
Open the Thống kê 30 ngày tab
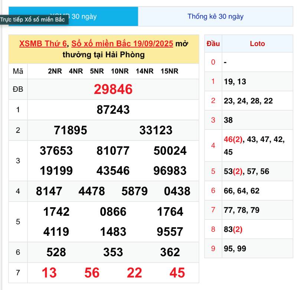tap(215, 16)
